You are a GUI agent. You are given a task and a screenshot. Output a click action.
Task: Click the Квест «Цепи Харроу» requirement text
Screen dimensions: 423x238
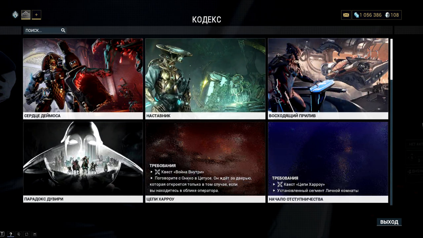[304, 184]
